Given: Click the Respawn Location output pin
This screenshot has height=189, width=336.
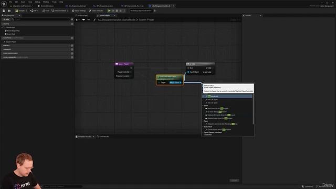Looking at the screenshot, I should 131,76.
